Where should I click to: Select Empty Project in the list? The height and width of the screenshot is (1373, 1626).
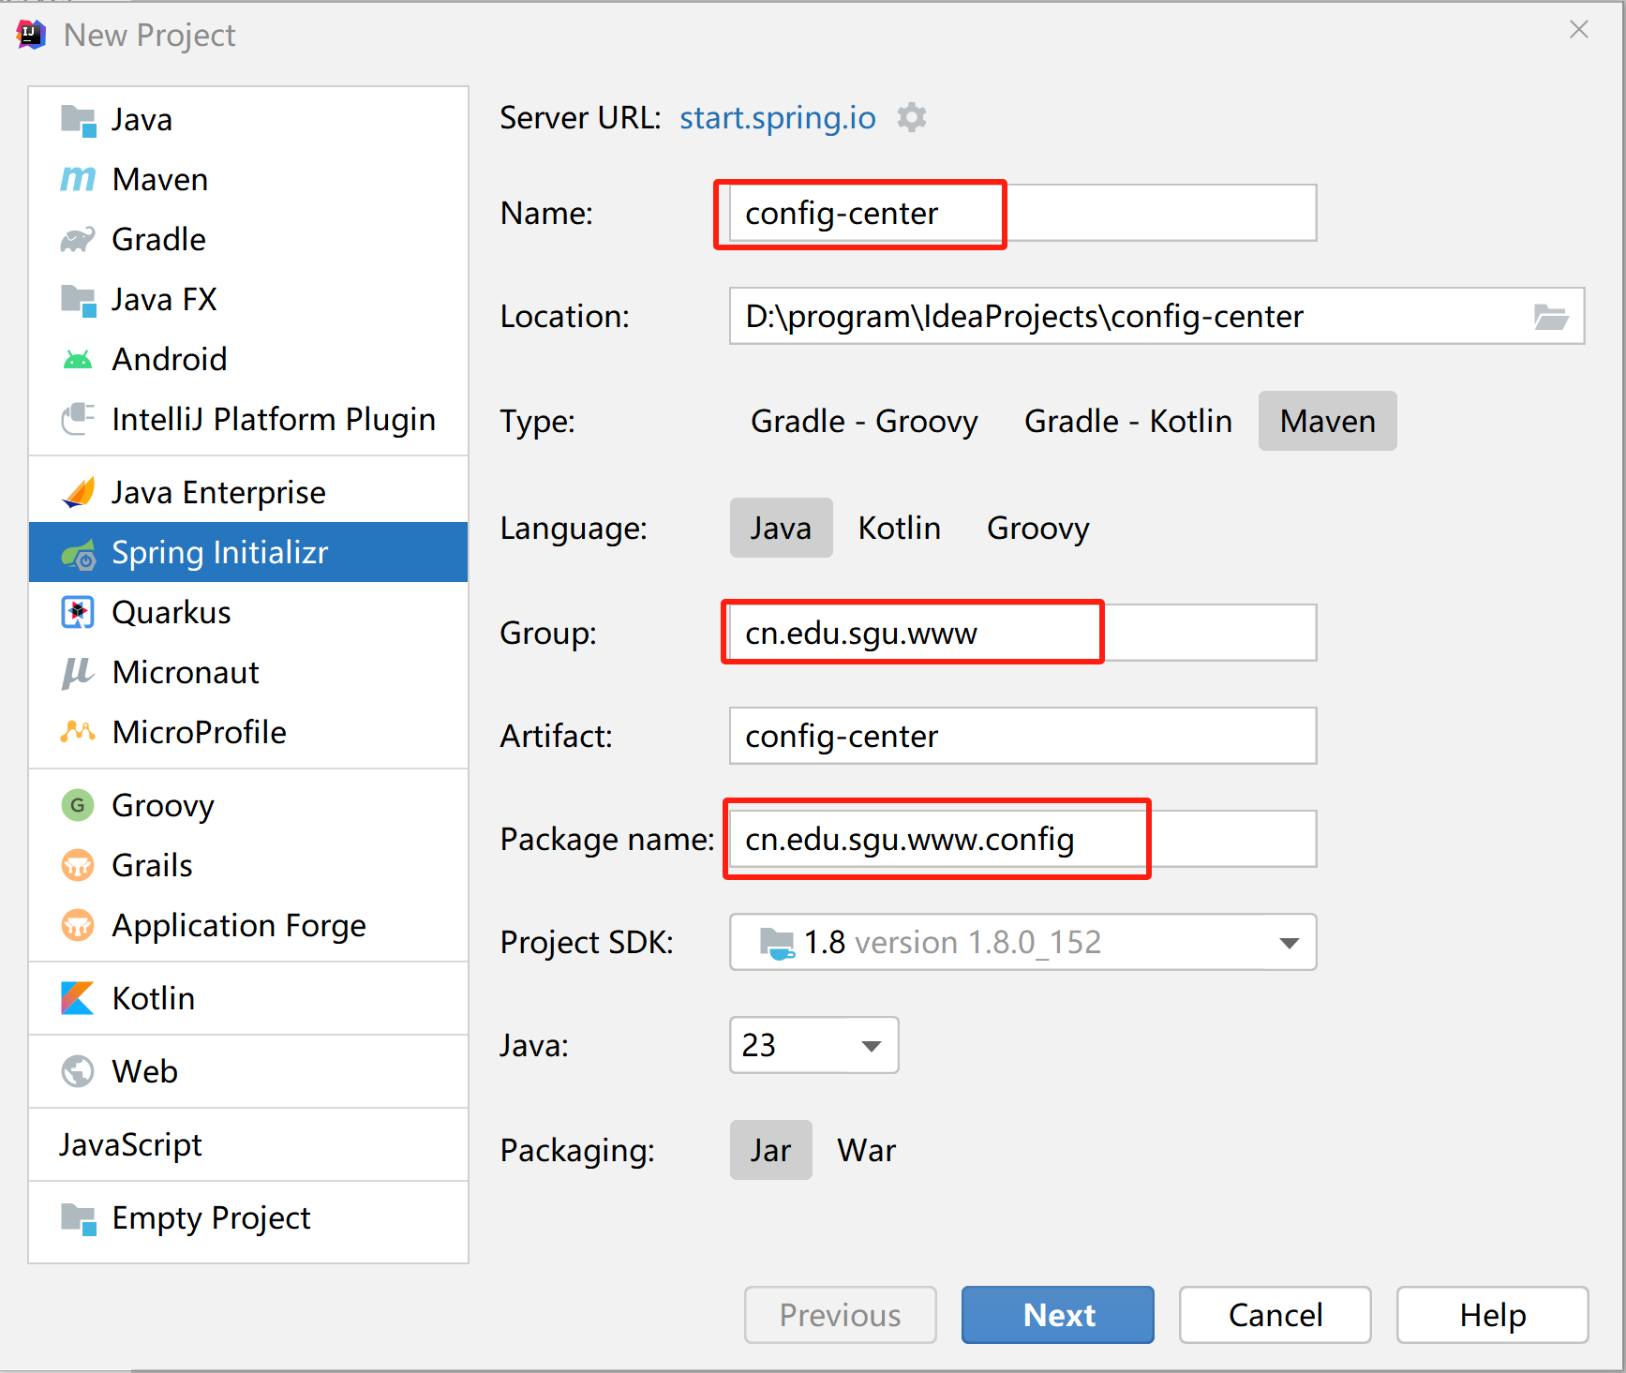pos(248,1218)
